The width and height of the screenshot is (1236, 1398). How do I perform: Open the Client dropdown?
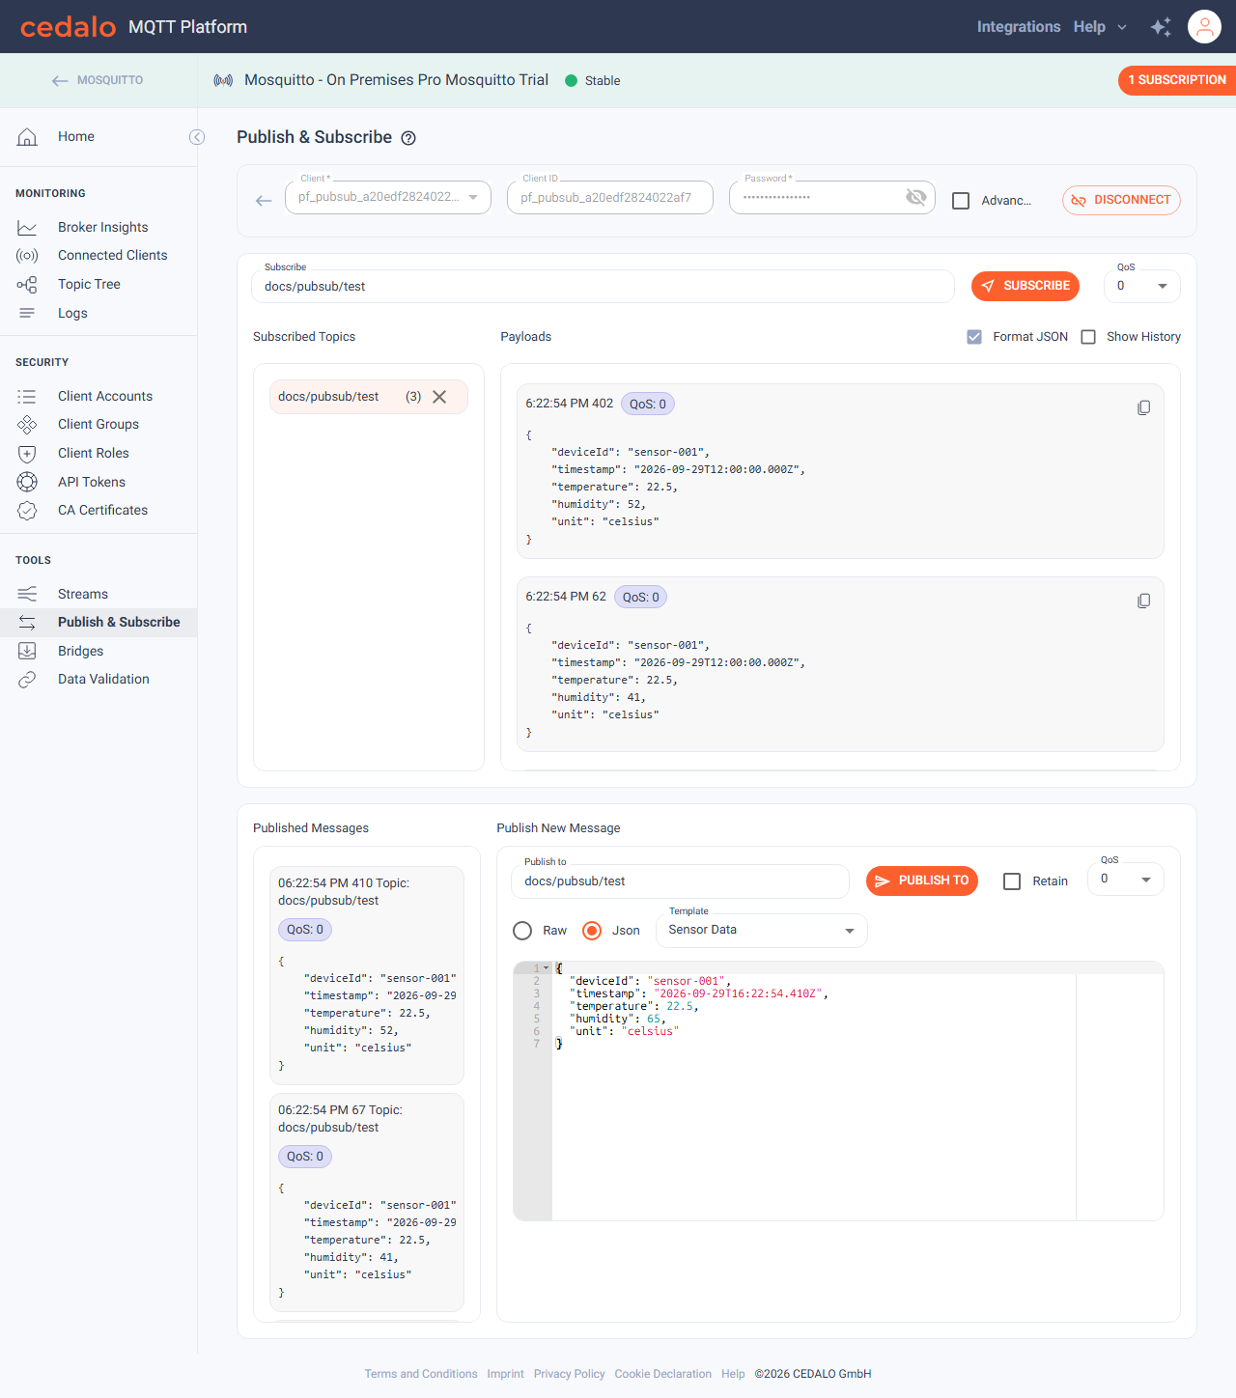tap(388, 197)
